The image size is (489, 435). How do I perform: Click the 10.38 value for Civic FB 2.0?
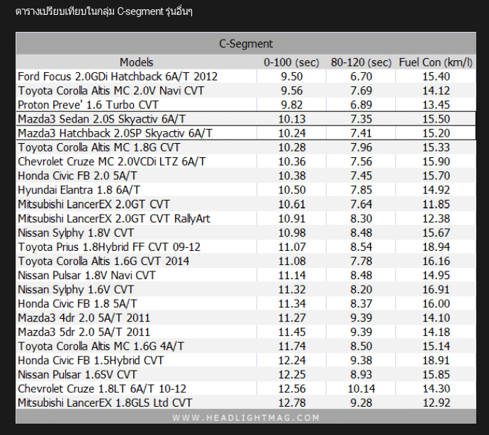pyautogui.click(x=291, y=176)
